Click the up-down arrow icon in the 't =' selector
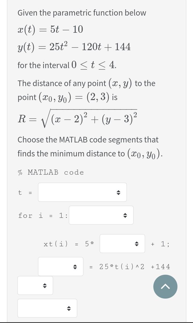Screen dimensions: 193x323 tap(118, 192)
